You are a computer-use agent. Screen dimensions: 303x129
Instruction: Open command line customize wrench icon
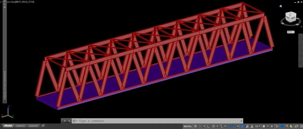coord(69,121)
